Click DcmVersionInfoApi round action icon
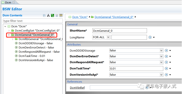 coord(166,75)
